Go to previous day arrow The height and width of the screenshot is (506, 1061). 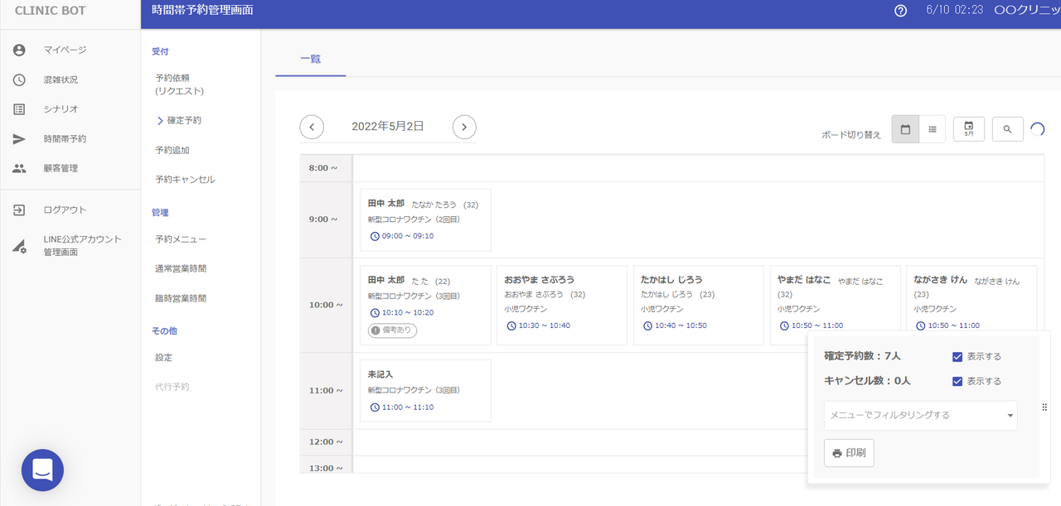[312, 127]
